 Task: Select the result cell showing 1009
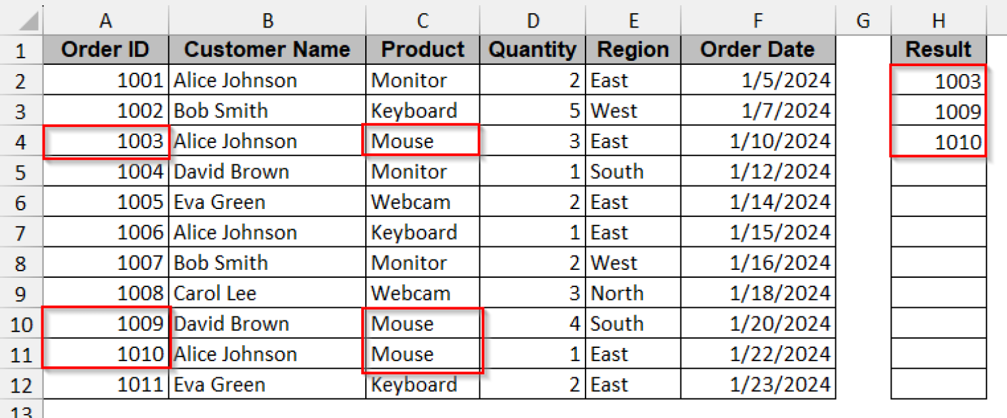tap(938, 110)
